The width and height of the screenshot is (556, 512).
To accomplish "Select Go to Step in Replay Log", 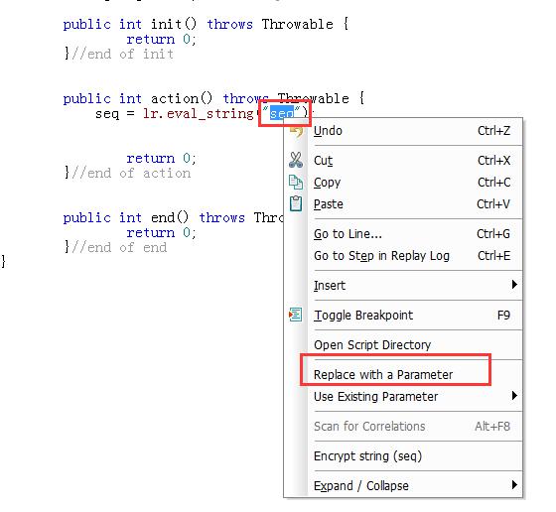I will coord(381,256).
